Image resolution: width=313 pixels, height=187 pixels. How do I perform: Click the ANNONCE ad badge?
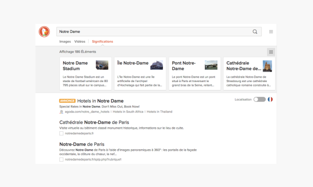click(67, 101)
